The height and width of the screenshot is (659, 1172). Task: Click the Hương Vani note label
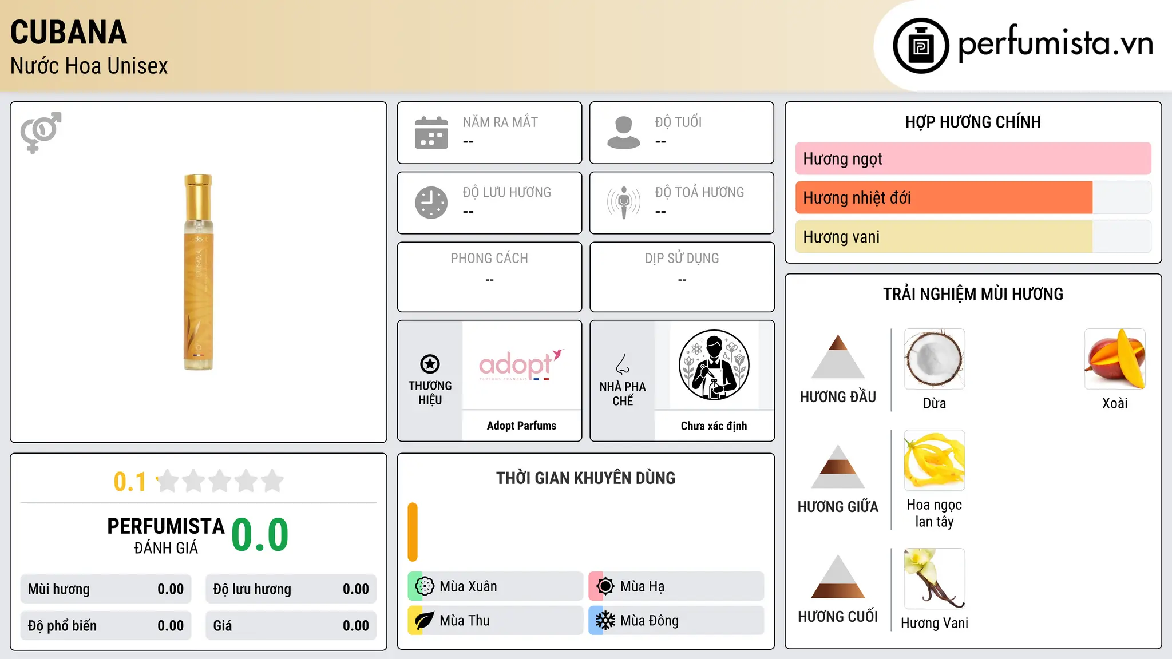(935, 623)
